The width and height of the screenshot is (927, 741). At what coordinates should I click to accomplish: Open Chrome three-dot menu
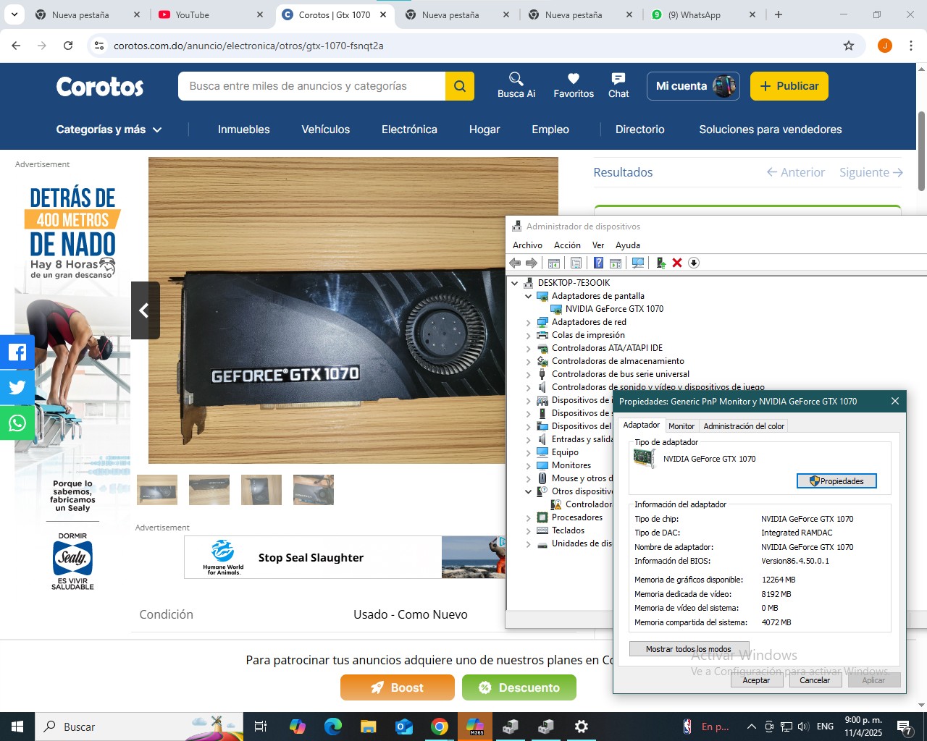tap(911, 46)
